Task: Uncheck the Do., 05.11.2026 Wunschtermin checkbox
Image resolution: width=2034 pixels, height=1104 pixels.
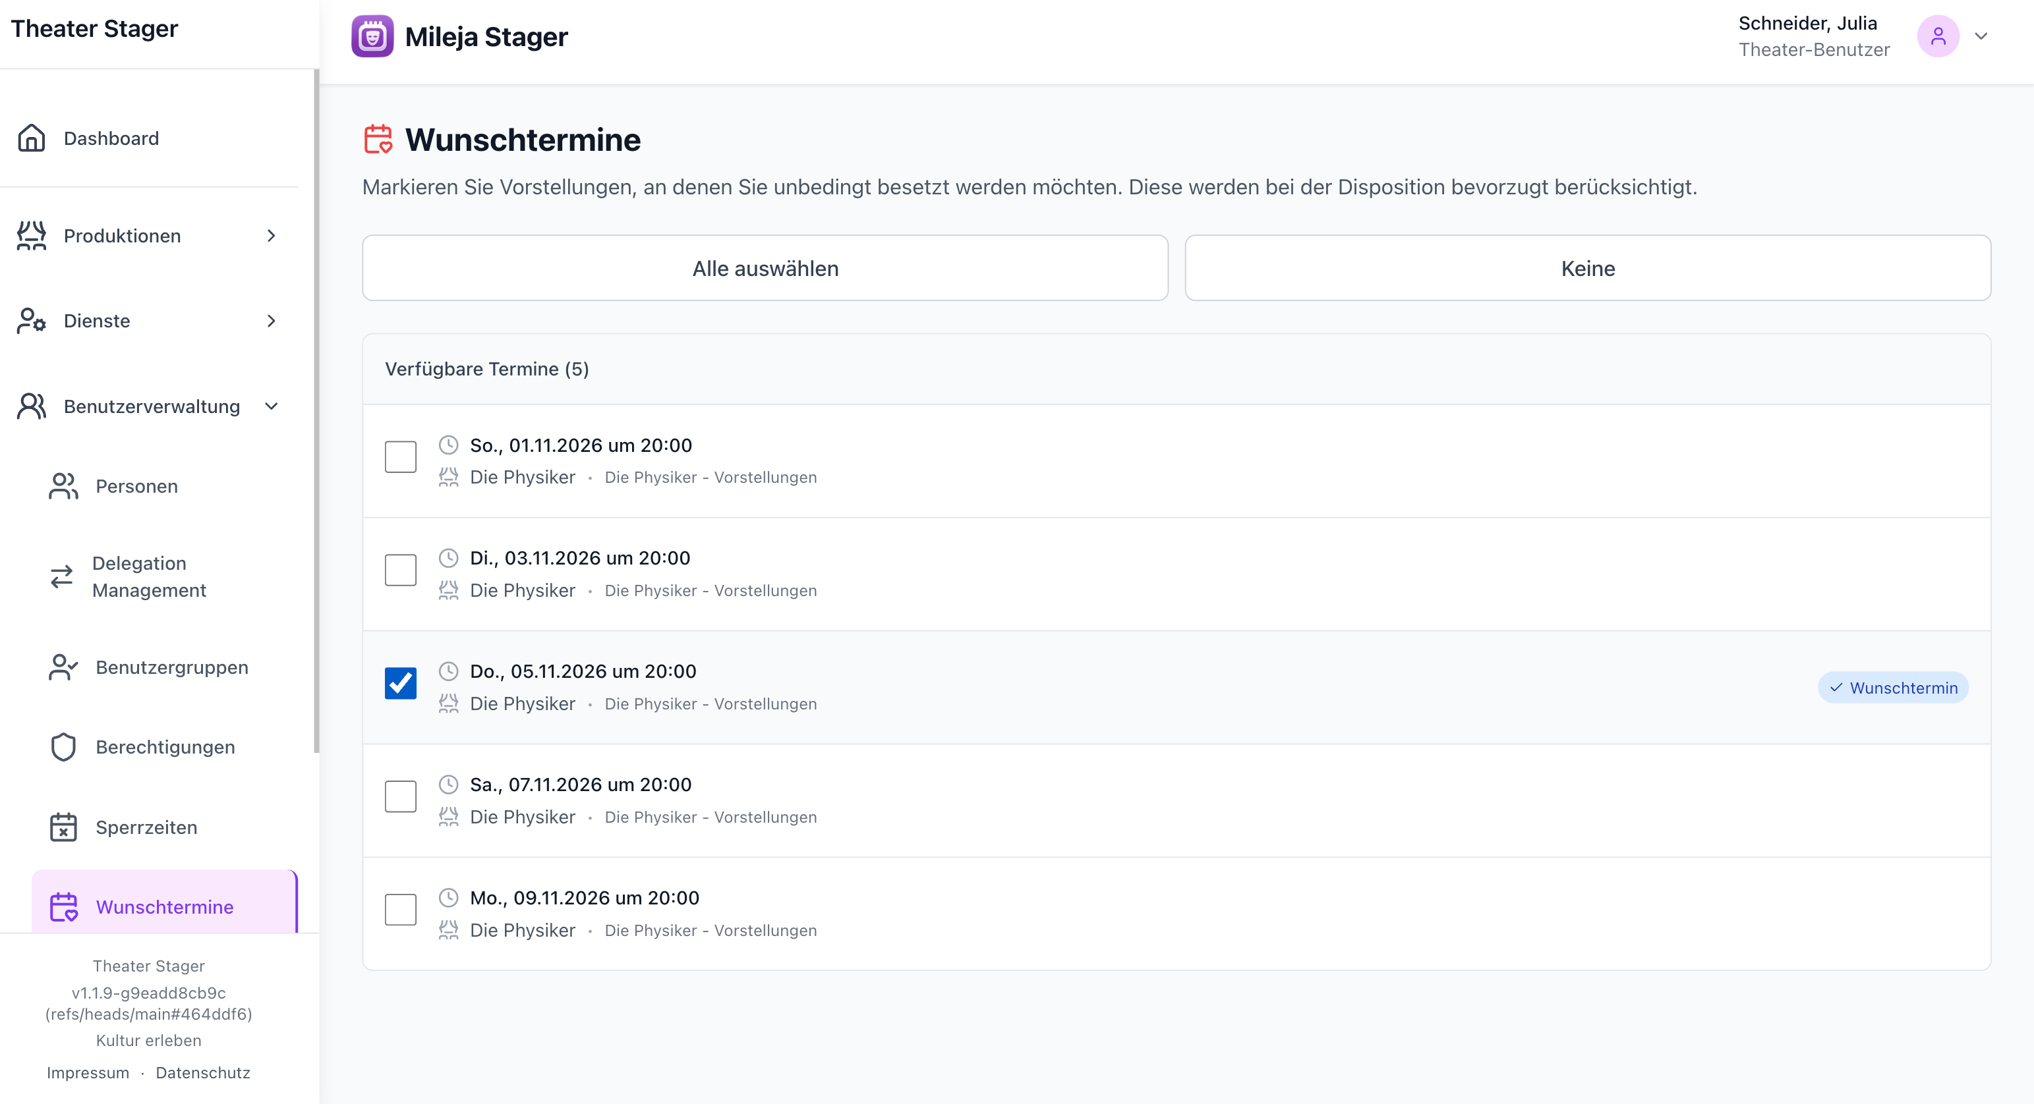Action: (x=400, y=683)
